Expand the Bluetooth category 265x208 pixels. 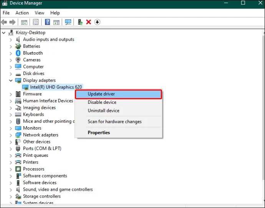(11, 53)
